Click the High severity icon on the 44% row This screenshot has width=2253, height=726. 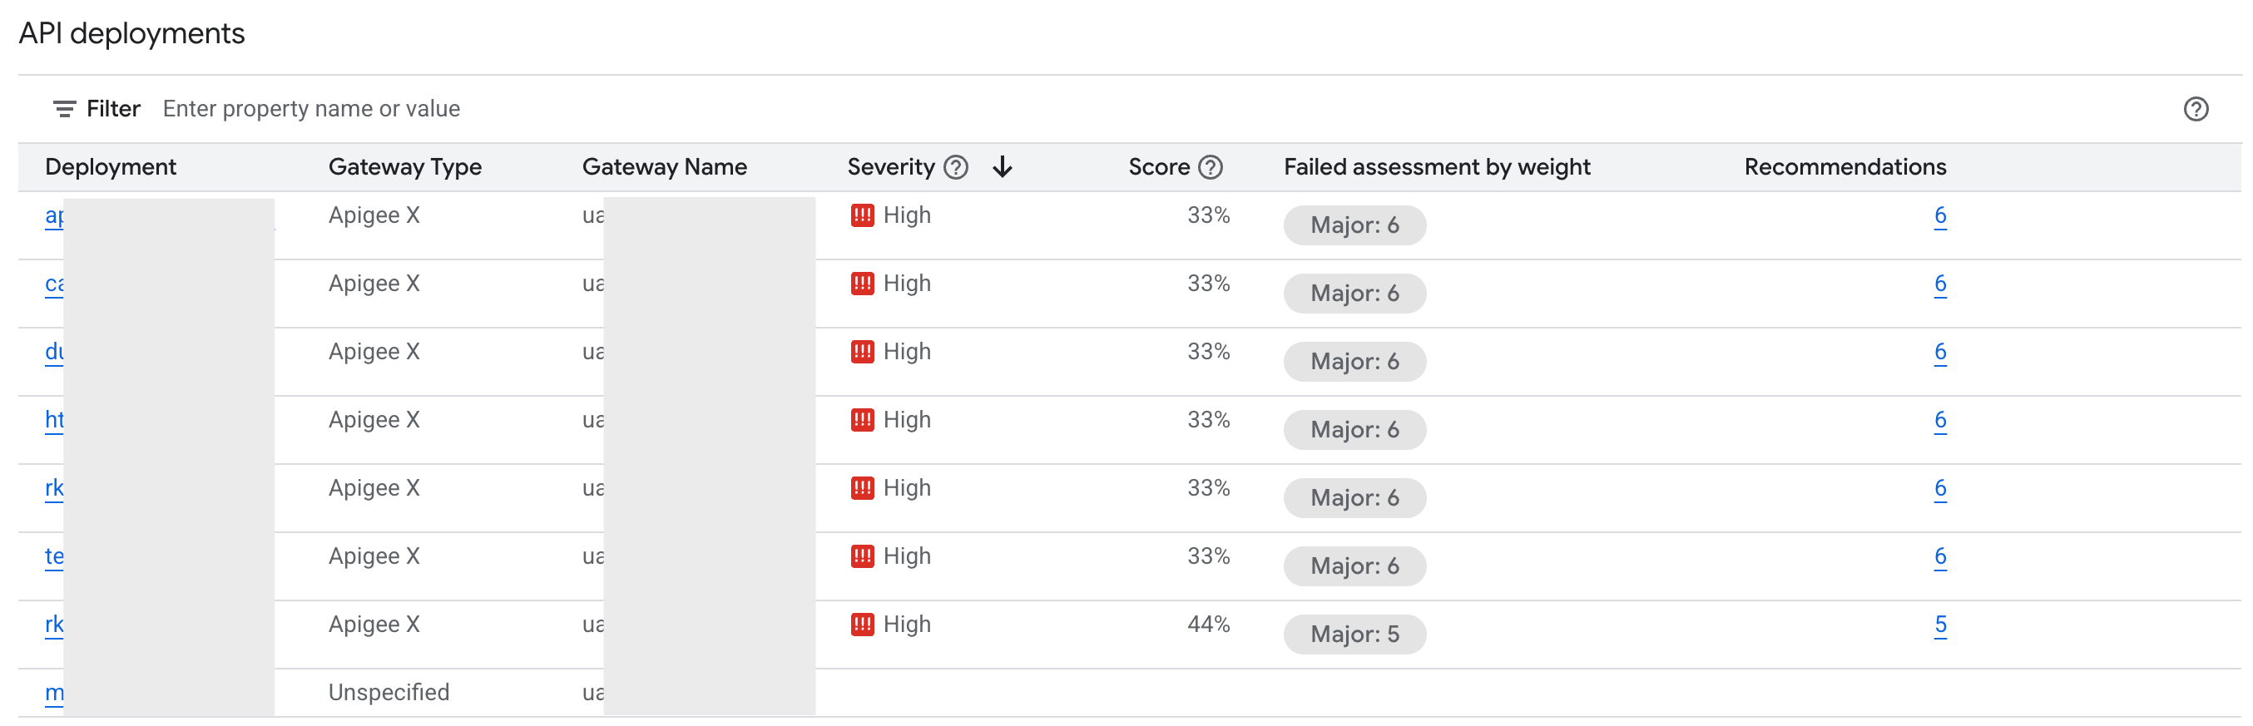click(x=863, y=624)
